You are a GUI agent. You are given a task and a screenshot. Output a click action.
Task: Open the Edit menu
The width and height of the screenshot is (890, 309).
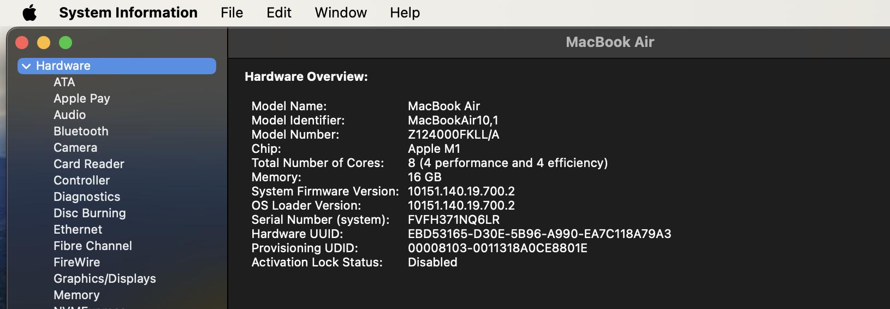point(279,13)
